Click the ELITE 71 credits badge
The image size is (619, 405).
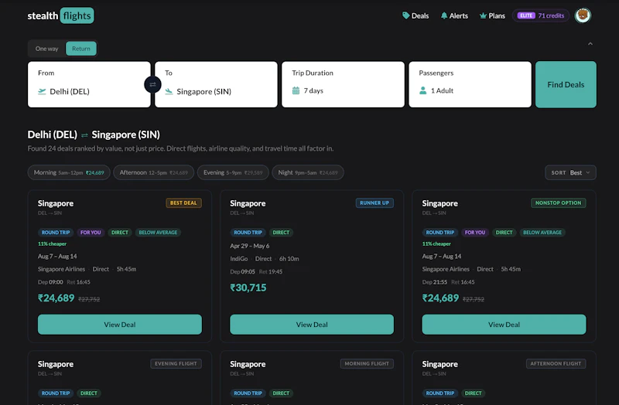point(541,15)
